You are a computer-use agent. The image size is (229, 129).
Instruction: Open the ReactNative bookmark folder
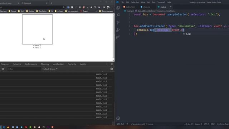[x=42, y=11]
